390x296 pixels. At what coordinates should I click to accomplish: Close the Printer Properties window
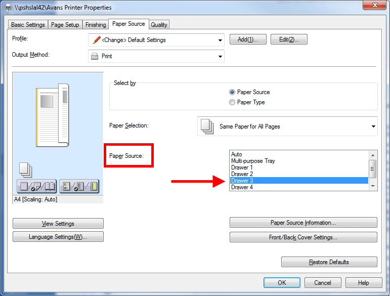click(374, 5)
